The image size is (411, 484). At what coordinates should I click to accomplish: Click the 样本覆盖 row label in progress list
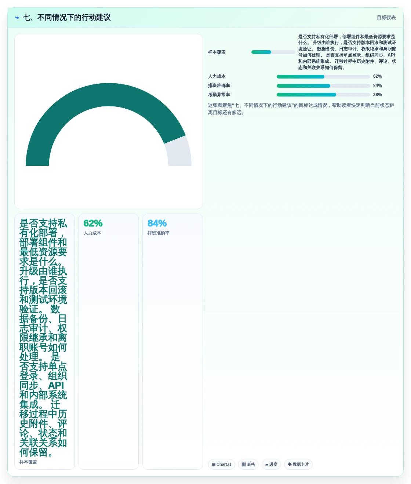tap(217, 52)
